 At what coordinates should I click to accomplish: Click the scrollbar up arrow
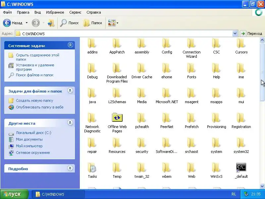tap(262, 40)
